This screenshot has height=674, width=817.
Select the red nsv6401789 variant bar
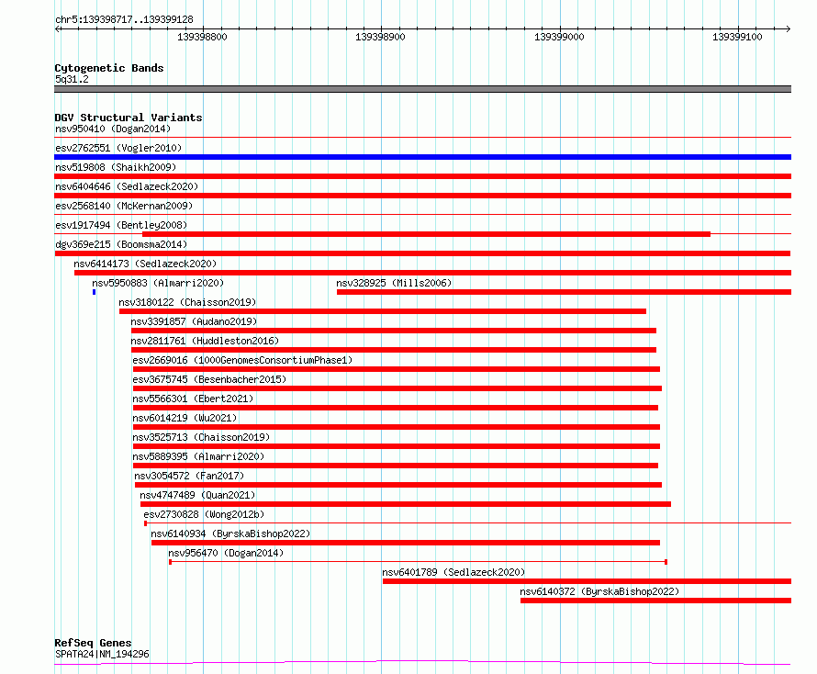[588, 581]
